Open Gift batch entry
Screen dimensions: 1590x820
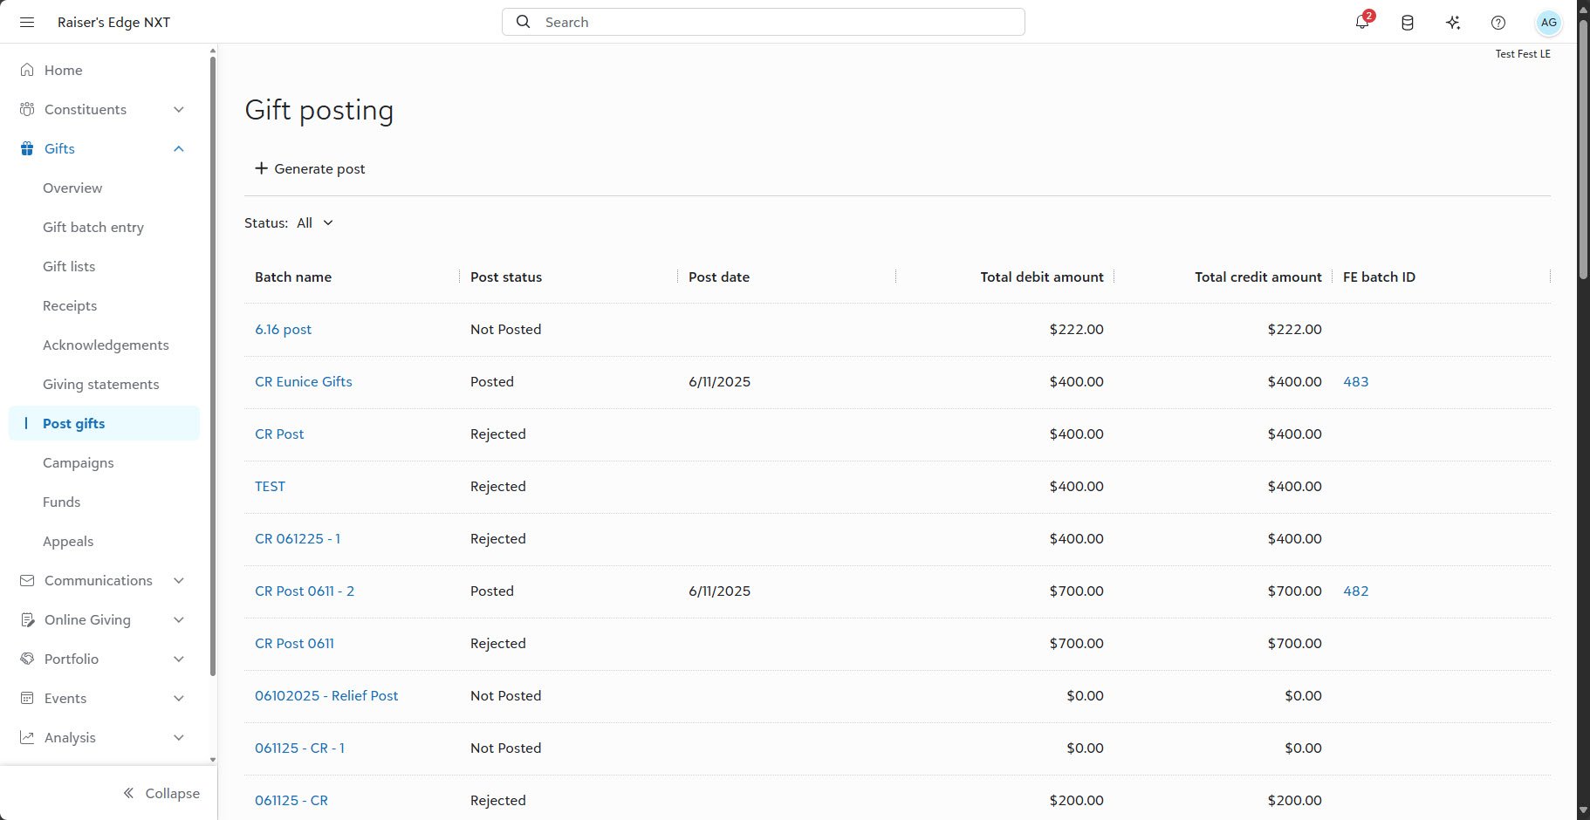[x=93, y=227]
